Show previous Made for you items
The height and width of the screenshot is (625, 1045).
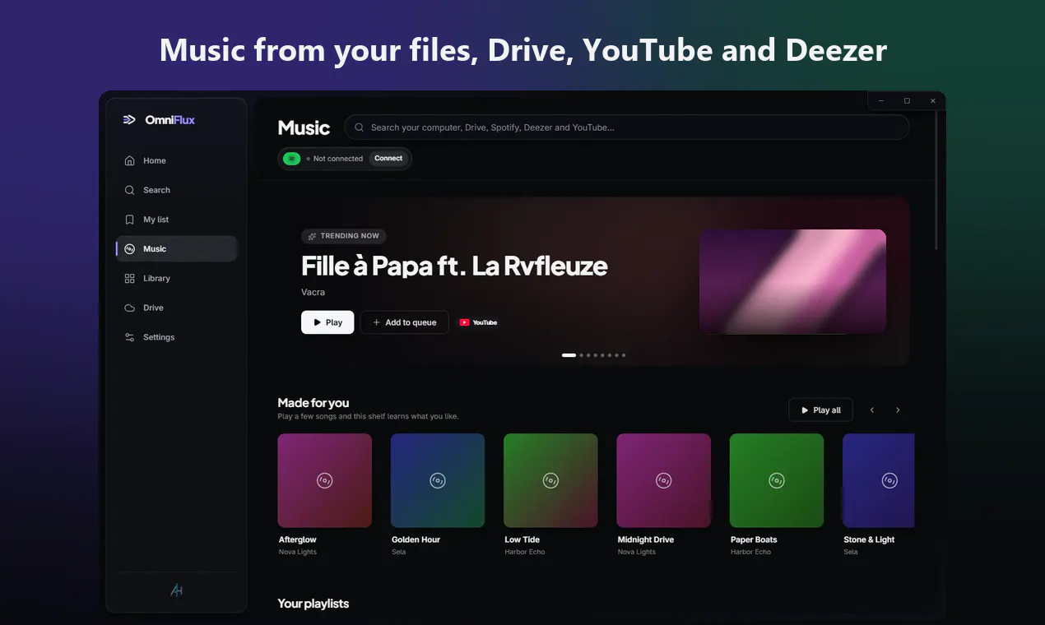point(872,410)
